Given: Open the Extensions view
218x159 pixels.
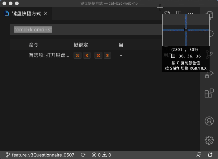Looking at the screenshot, I should (x=209, y=93).
